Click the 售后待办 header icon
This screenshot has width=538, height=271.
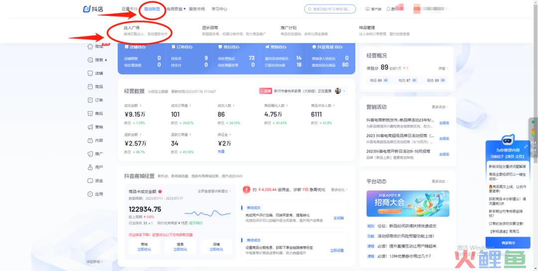point(220,47)
